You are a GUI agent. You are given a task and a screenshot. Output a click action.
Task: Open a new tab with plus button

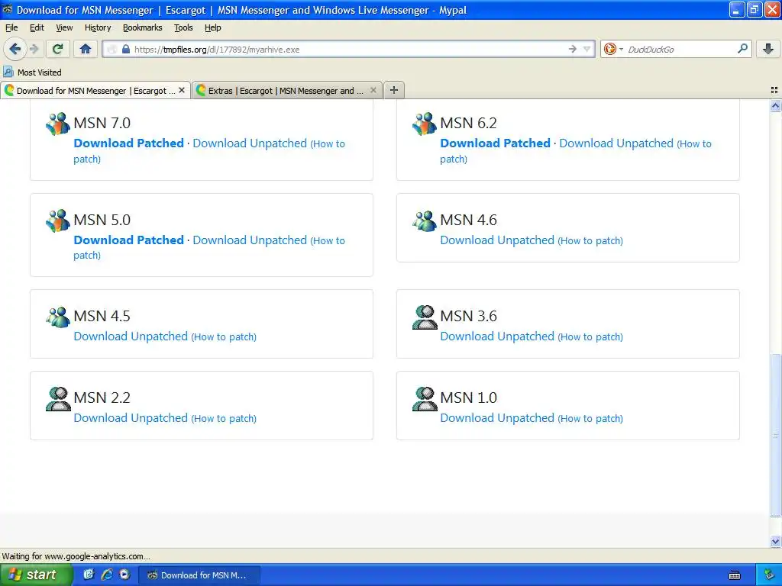[394, 90]
